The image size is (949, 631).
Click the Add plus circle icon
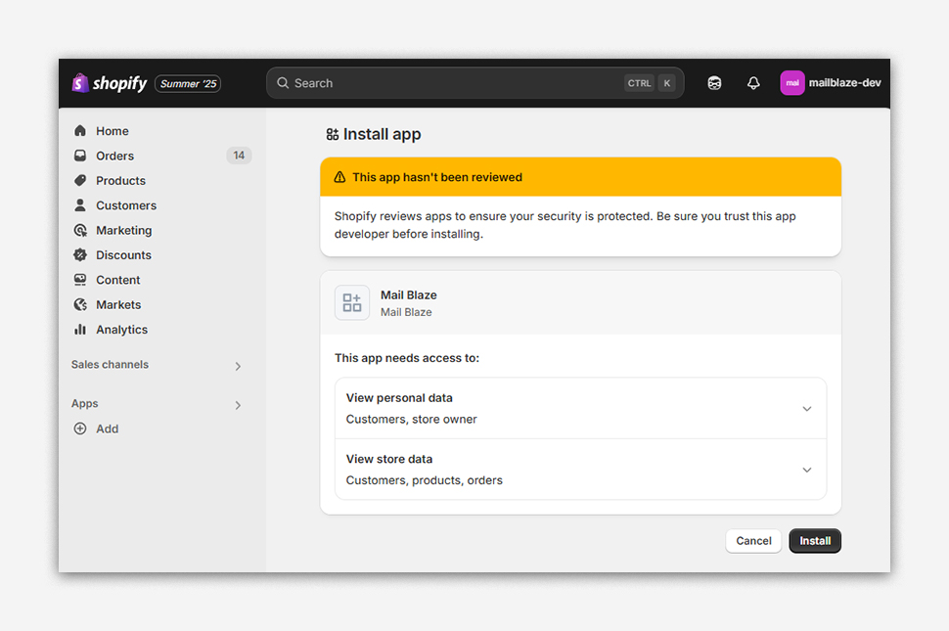80,428
